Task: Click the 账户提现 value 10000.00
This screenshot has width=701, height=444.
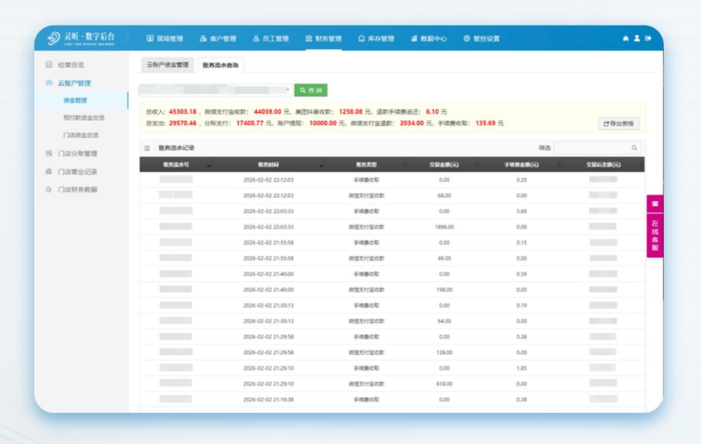Action: tap(323, 124)
